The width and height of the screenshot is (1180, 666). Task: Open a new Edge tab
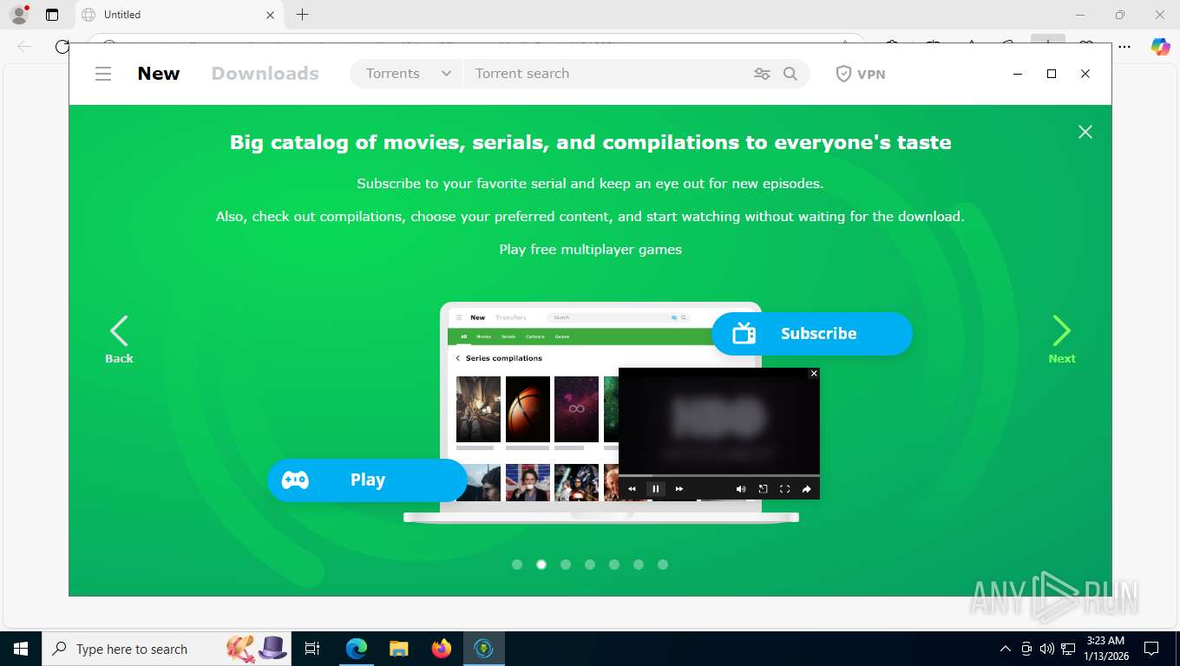click(302, 15)
